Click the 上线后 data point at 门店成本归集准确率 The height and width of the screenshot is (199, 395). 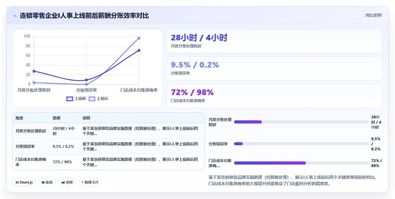pyautogui.click(x=139, y=38)
